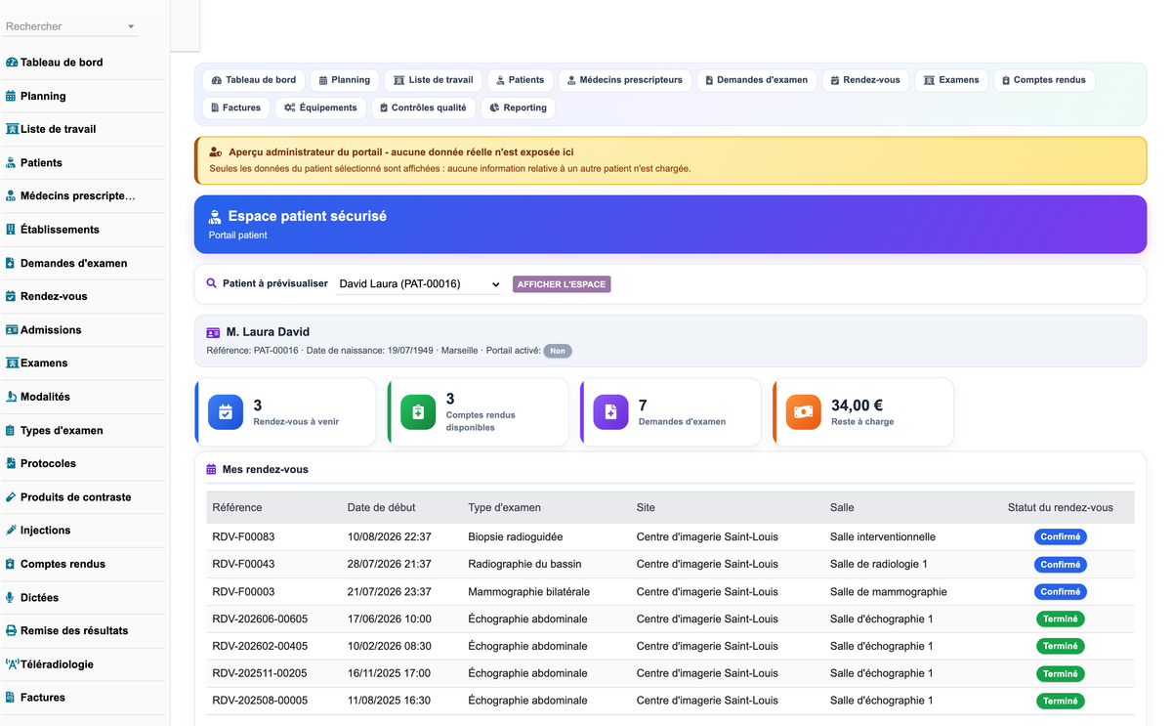This screenshot has width=1172, height=726.
Task: Click the Demandes d'examen sidebar icon
Action: click(11, 263)
